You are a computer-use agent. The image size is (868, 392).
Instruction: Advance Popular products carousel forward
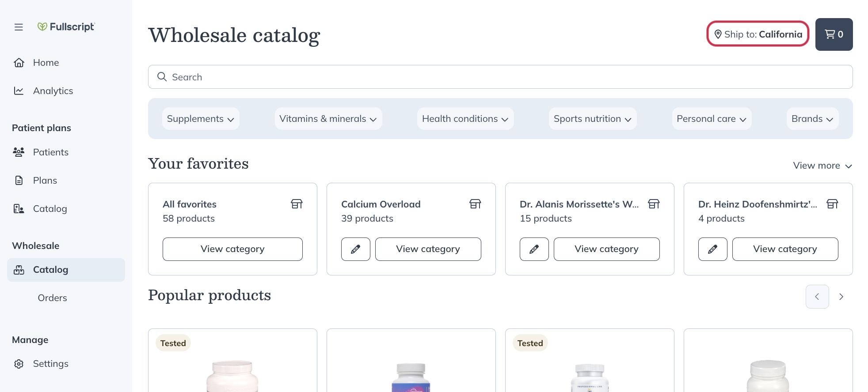[x=841, y=297]
